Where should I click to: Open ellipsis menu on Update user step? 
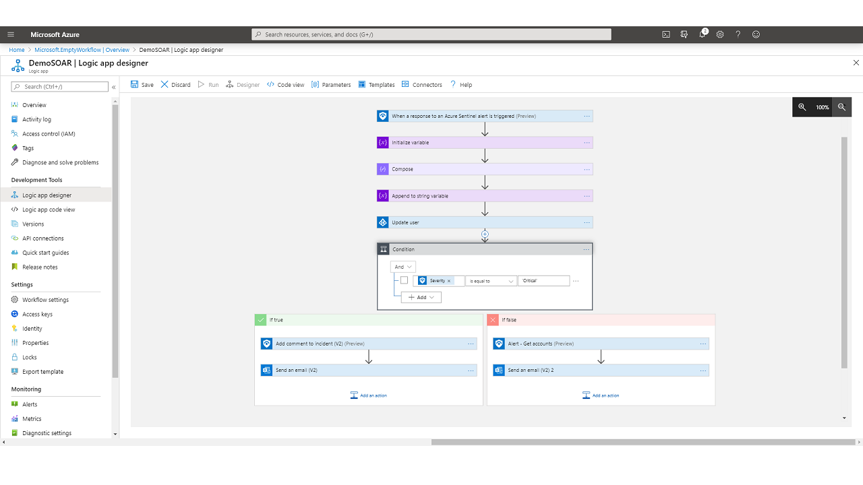[x=587, y=222]
